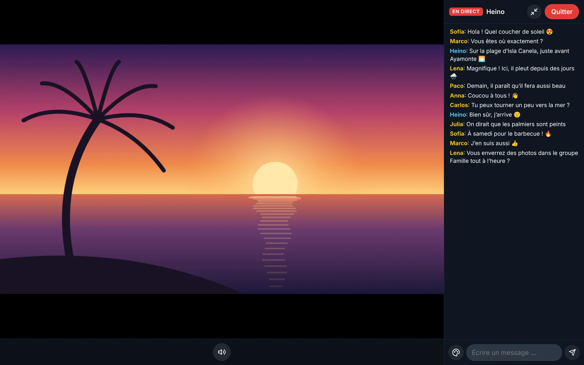
Task: Click the EN DIRECT live badge
Action: click(466, 12)
